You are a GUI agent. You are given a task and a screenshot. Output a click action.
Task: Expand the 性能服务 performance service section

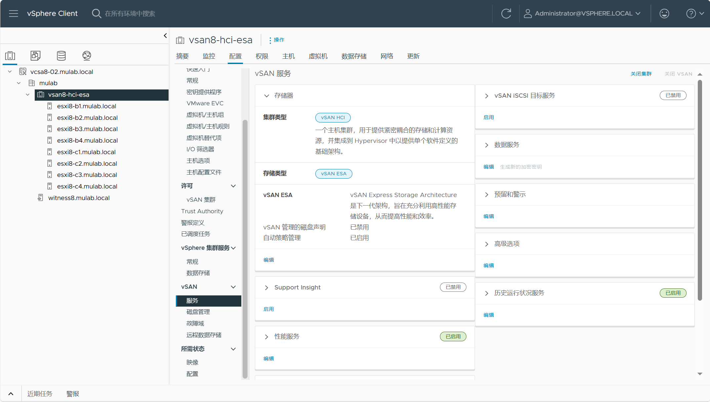pyautogui.click(x=267, y=337)
